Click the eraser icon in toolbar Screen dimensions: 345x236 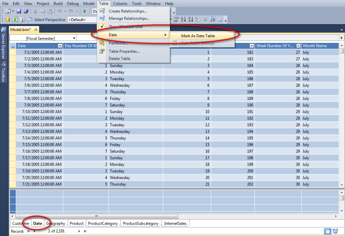(220, 19)
